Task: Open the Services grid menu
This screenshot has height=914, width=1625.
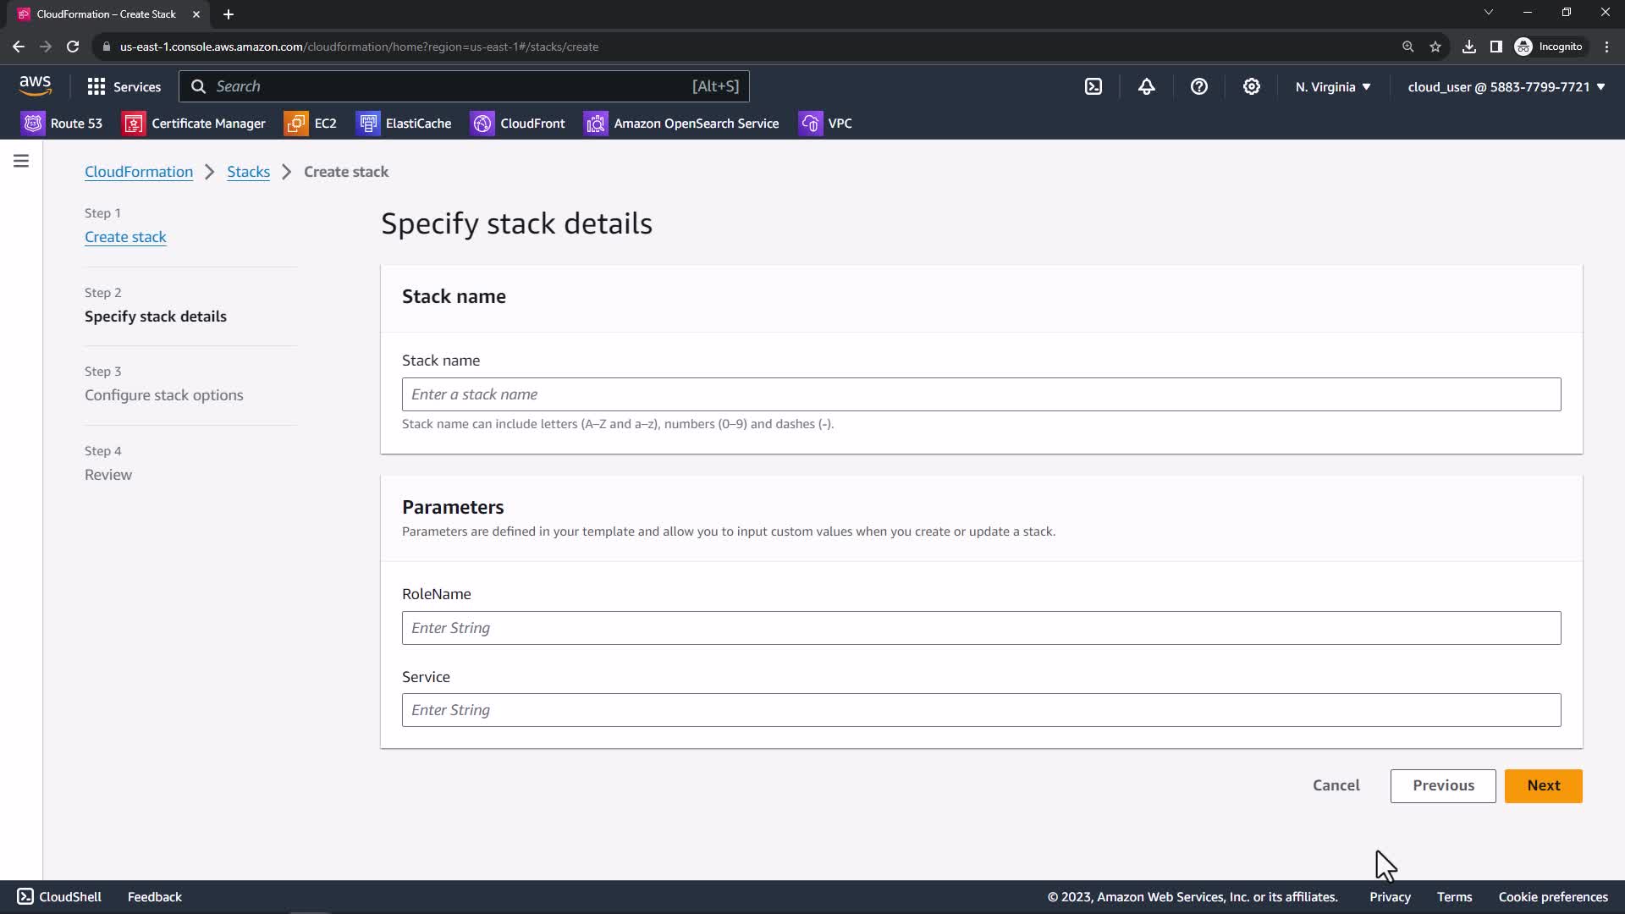Action: pos(124,86)
